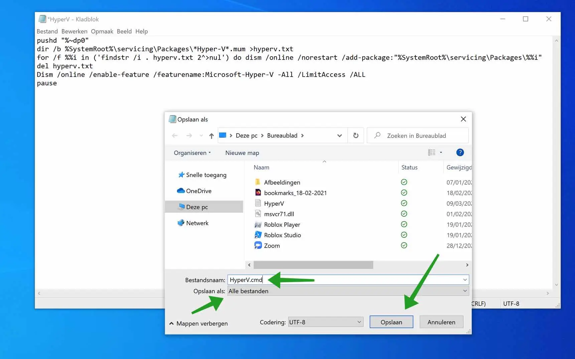Click the search magnifier icon
575x359 pixels.
point(378,135)
